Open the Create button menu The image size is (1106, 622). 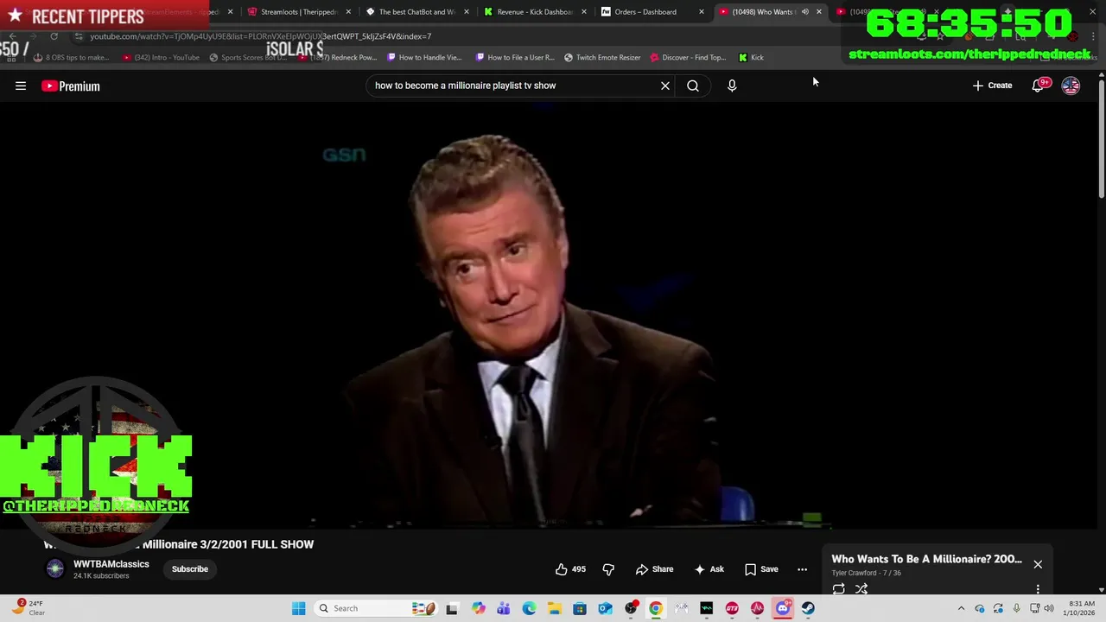pyautogui.click(x=992, y=86)
